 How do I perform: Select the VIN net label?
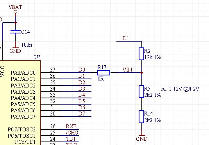coord(127,70)
